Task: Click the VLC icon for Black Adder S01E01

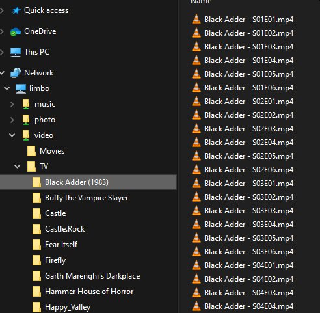Action: click(x=196, y=19)
